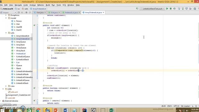Collapse the UML folder
Screen dimensions: 199x112
tap(3, 89)
